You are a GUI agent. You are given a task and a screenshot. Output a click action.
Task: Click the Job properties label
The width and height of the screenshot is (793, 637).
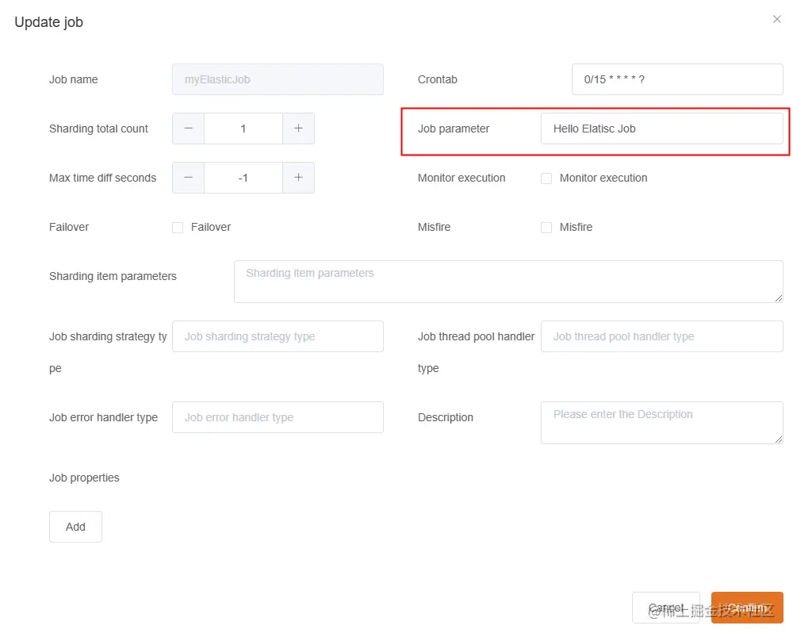click(x=84, y=478)
